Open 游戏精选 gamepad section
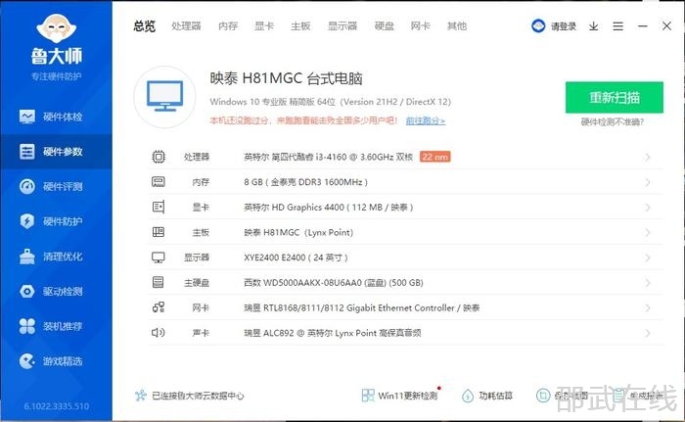Screen dimensions: 685x422 pyautogui.click(x=56, y=361)
